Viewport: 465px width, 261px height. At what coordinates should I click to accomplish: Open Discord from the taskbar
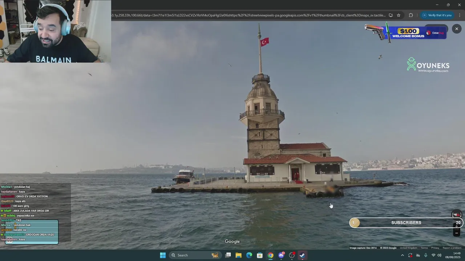(281, 255)
